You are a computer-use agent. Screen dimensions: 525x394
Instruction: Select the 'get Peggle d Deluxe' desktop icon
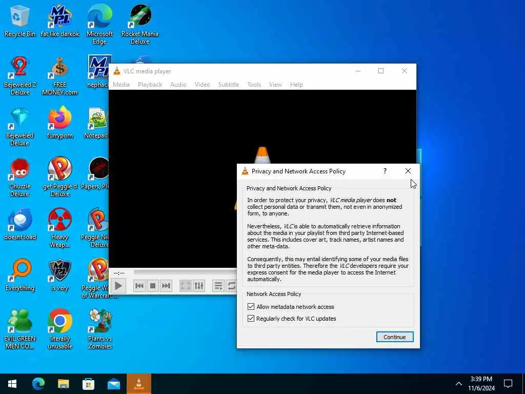pyautogui.click(x=60, y=178)
